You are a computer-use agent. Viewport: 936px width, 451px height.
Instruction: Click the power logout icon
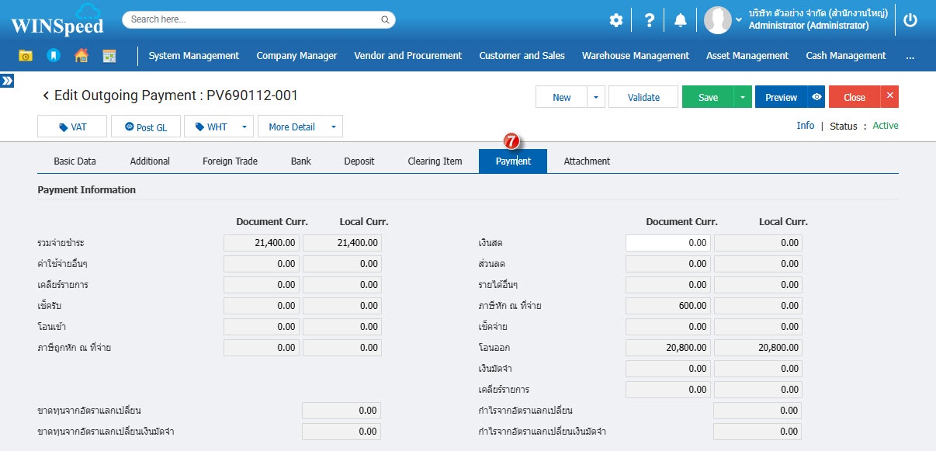pos(910,21)
